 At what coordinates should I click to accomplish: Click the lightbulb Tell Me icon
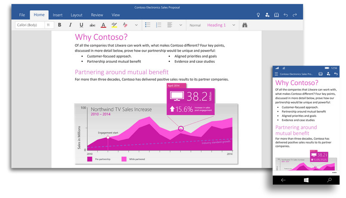tap(258, 15)
